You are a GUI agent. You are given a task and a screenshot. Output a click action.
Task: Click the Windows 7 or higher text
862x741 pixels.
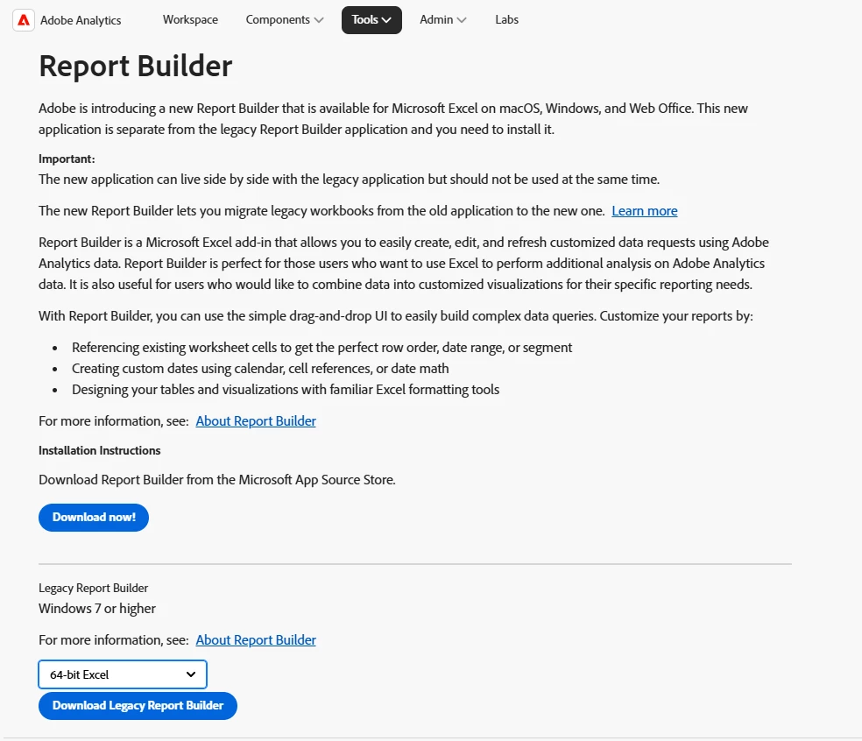pyautogui.click(x=97, y=609)
